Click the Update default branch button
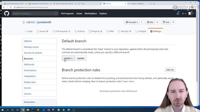The width and height of the screenshot is (200, 112). [81, 58]
